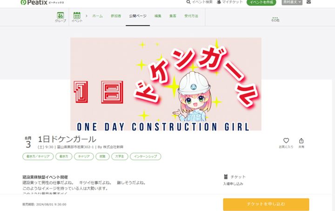The width and height of the screenshot is (335, 211).
Task: Open the three-dot その他 menu
Action: pos(275,19)
